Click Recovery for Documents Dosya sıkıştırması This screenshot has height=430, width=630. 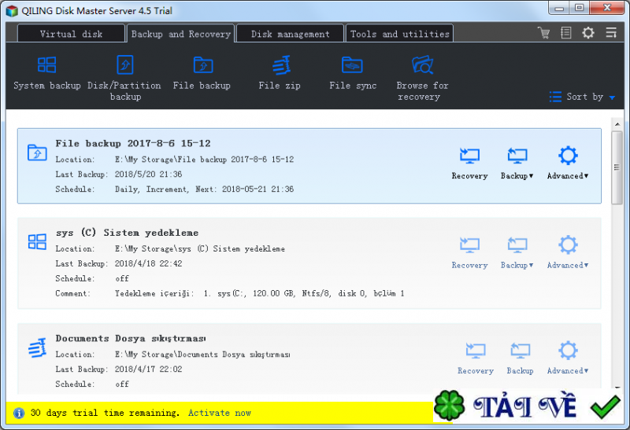click(x=476, y=358)
